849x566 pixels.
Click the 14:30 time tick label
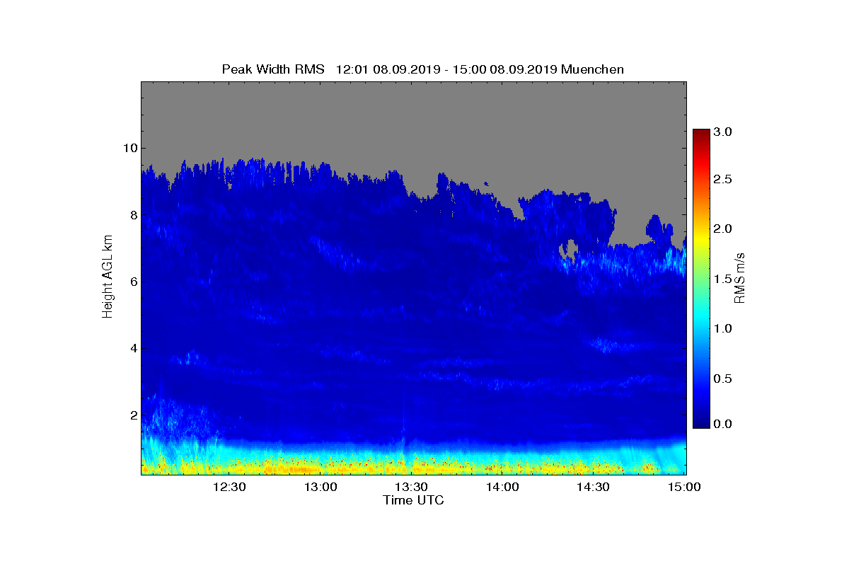tap(593, 487)
